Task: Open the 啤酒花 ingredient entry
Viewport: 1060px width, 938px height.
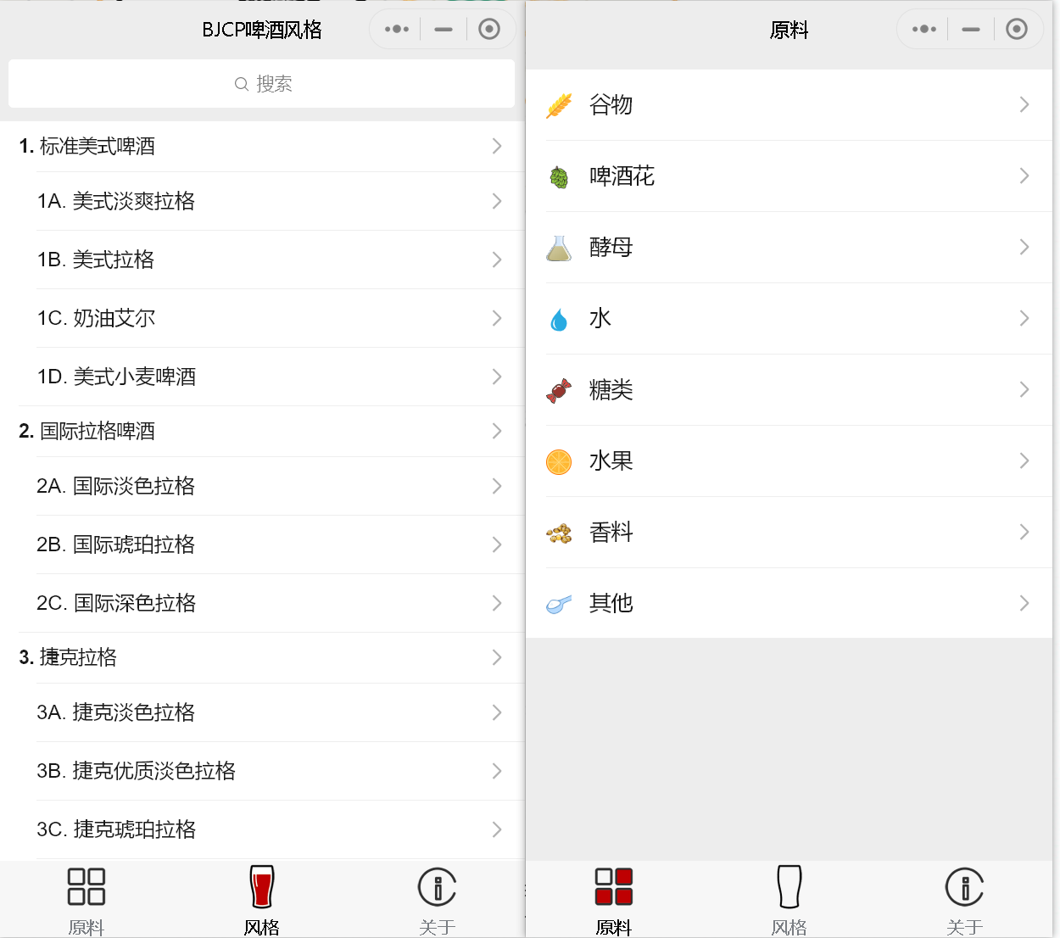Action: coord(789,176)
